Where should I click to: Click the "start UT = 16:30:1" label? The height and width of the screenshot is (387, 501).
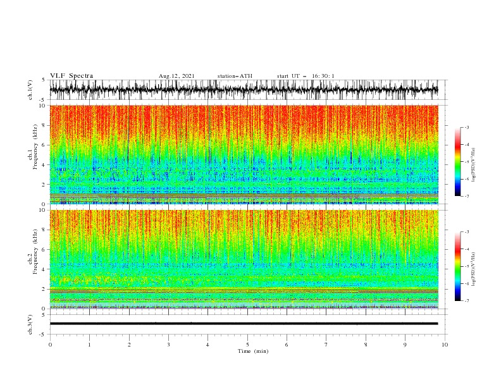pos(306,76)
